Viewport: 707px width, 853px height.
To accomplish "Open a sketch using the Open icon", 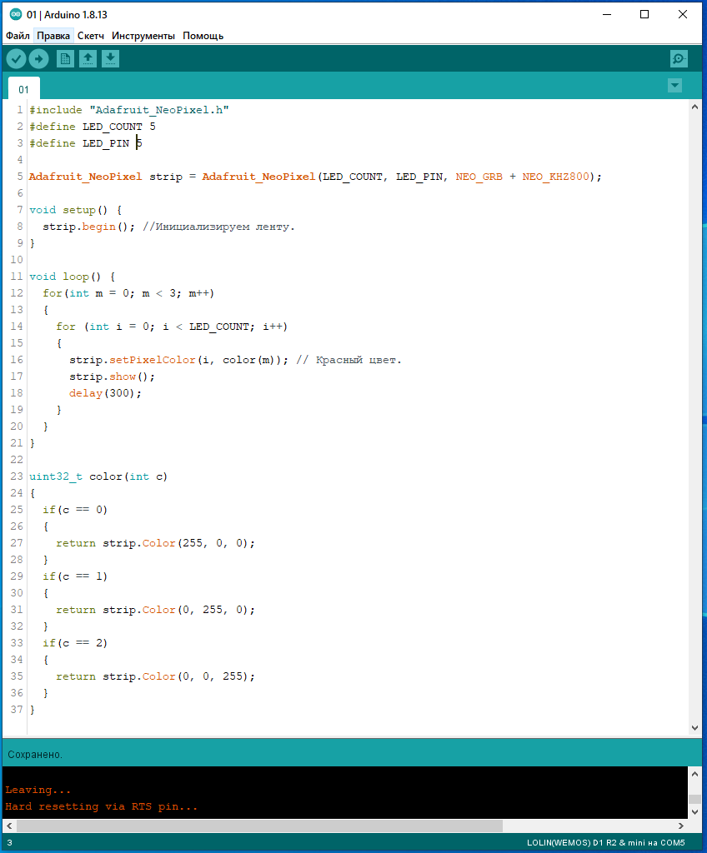I will (88, 58).
